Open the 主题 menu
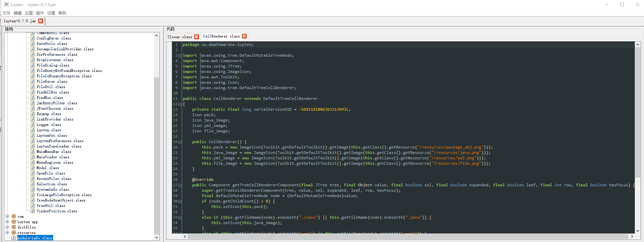Viewport: 644px width, 242px height. pyautogui.click(x=29, y=13)
